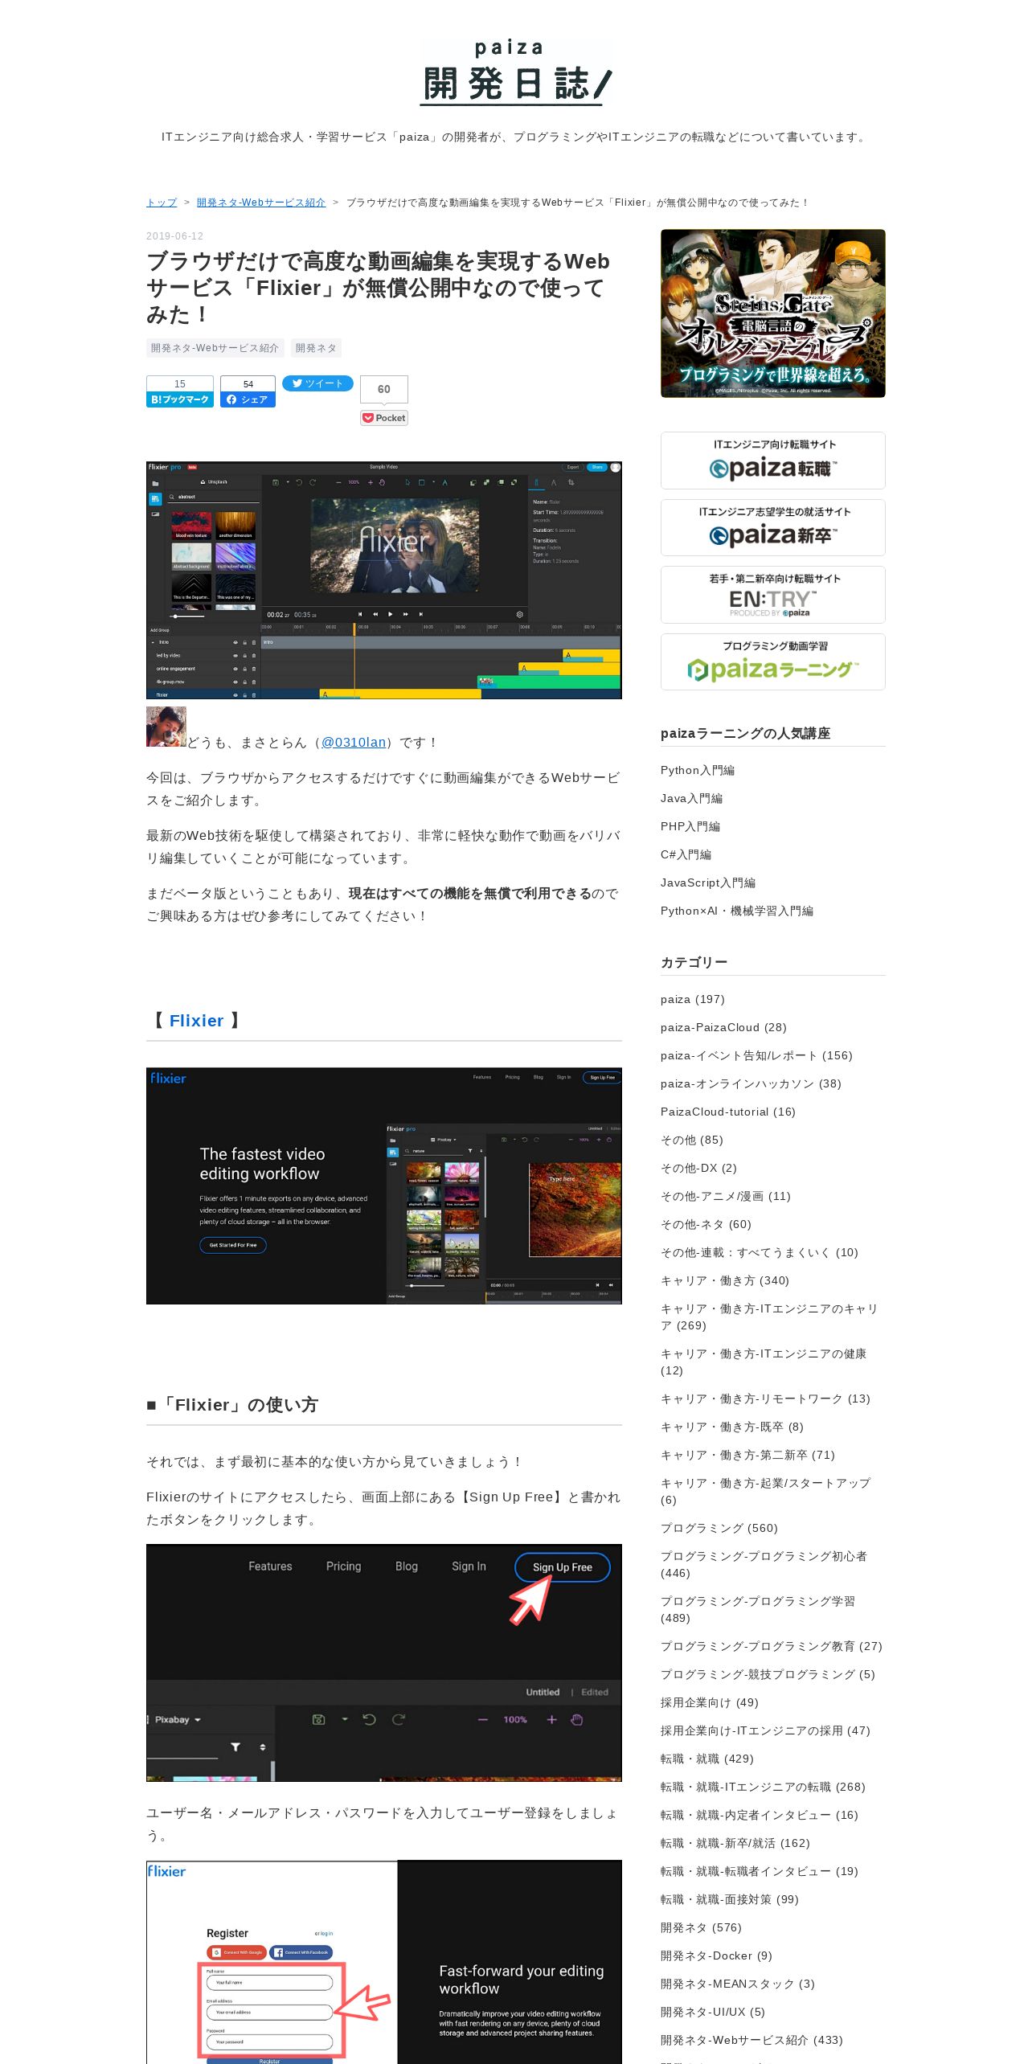Open the 開発ネタ-Docker (9) category
Viewport: 1032px width, 2064px height.
[716, 1955]
